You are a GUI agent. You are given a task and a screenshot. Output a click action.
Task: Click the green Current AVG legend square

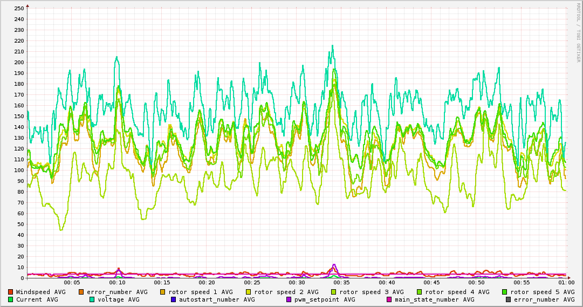[x=11, y=299]
